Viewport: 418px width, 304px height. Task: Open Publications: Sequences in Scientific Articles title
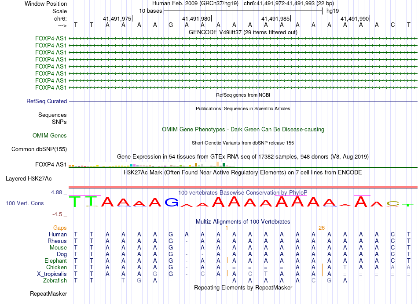[243, 109]
